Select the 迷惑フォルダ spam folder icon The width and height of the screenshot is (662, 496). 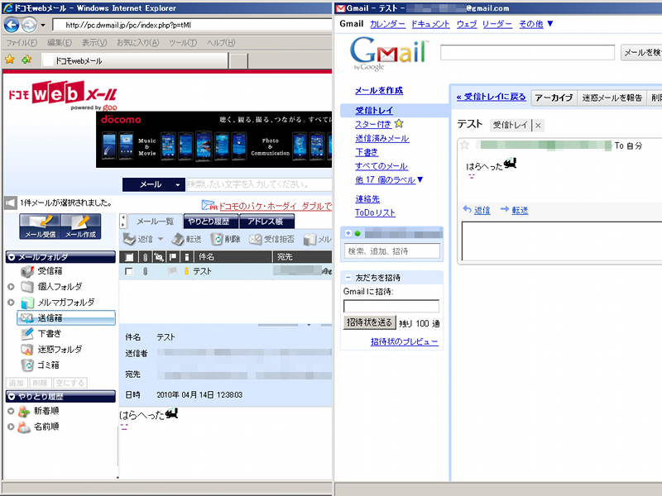(26, 348)
